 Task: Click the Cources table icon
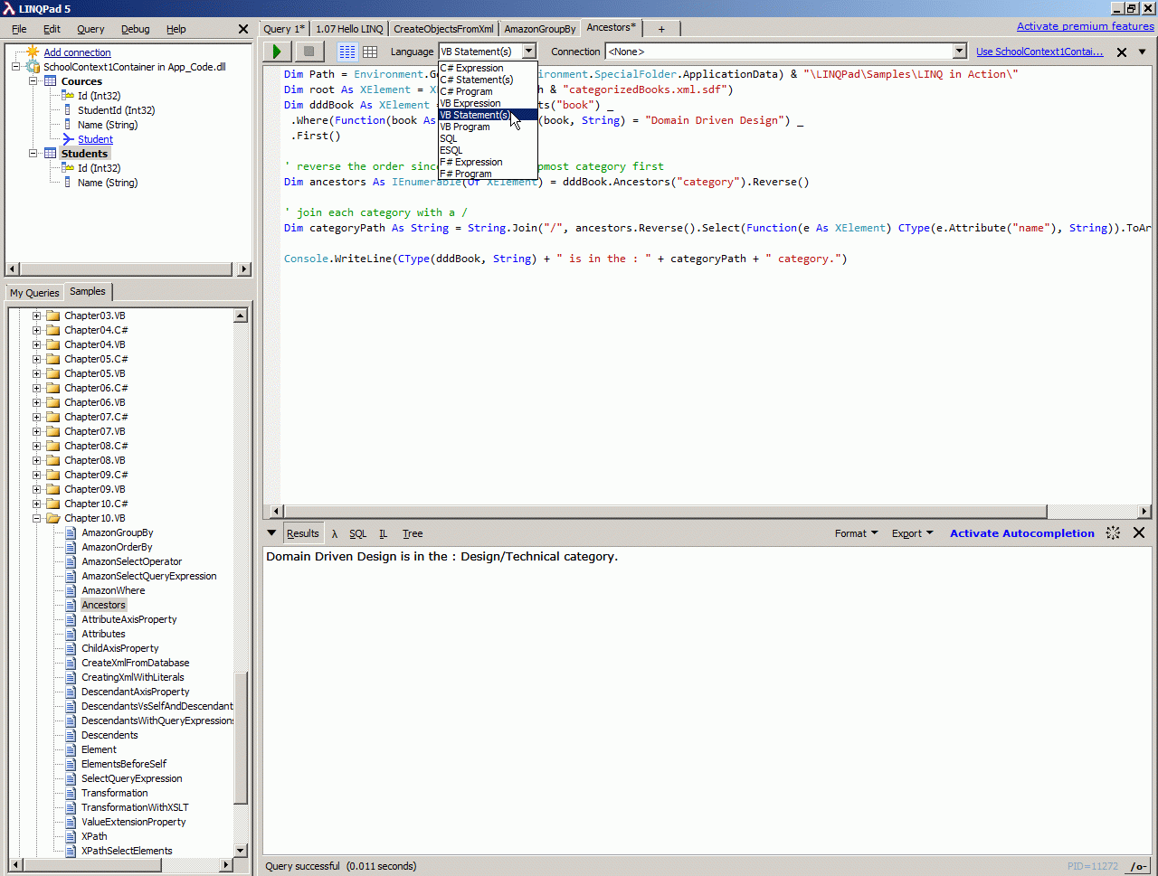coord(51,81)
